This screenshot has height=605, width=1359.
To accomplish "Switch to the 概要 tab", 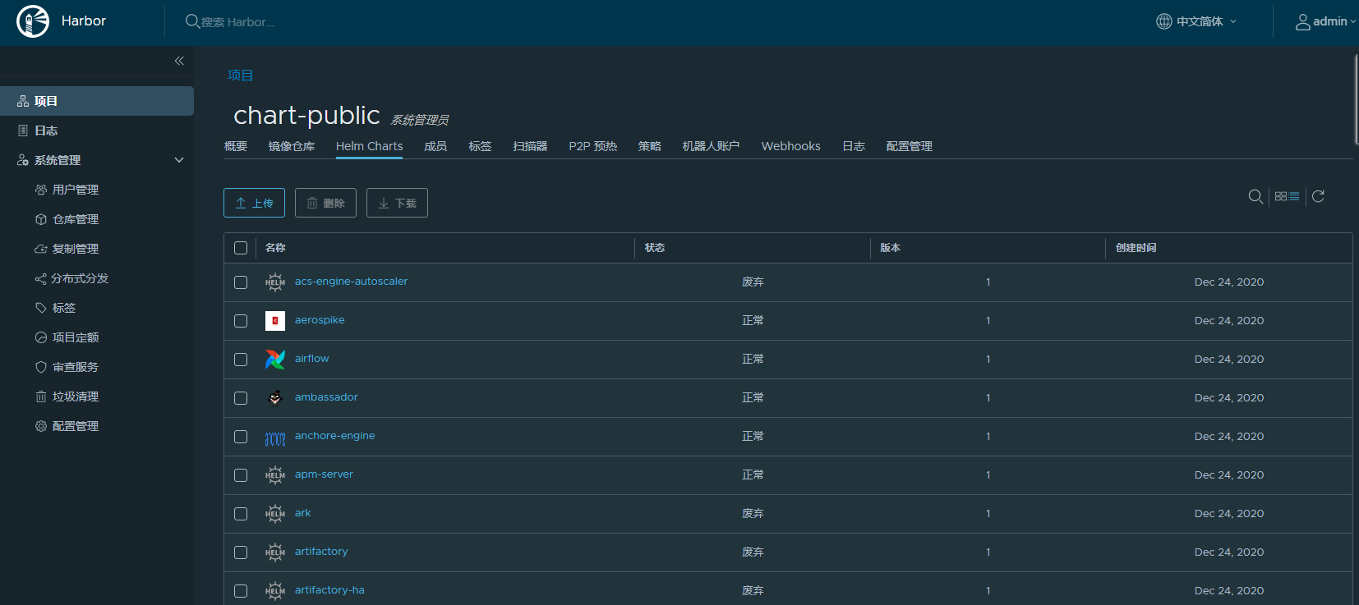I will pyautogui.click(x=236, y=146).
